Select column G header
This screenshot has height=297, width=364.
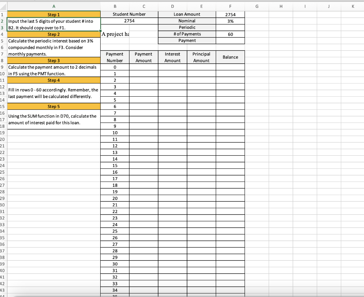point(257,6)
